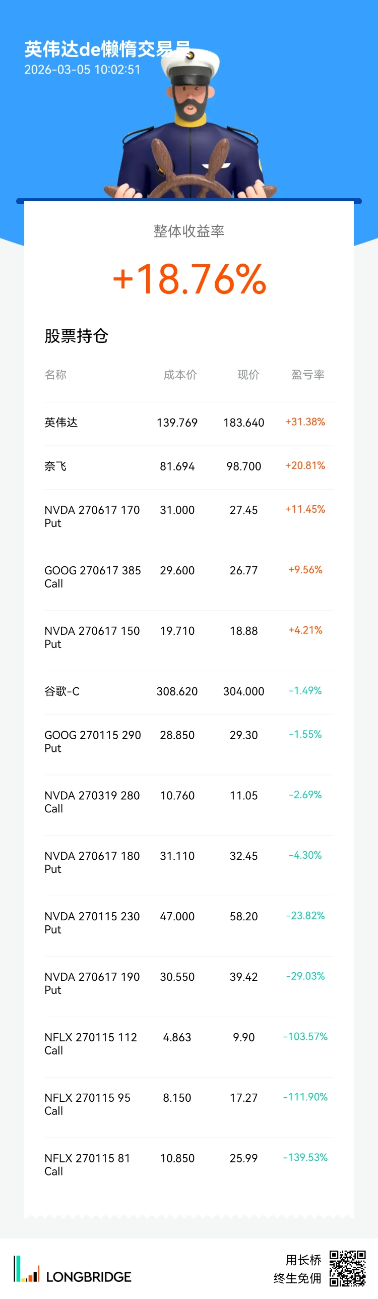Image resolution: width=378 pixels, height=1299 pixels.
Task: Click the 成本价 column header
Action: click(180, 375)
